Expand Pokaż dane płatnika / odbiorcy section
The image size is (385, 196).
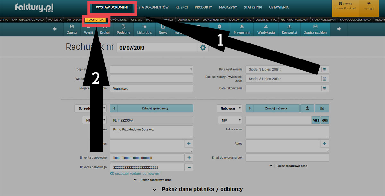coord(202,189)
